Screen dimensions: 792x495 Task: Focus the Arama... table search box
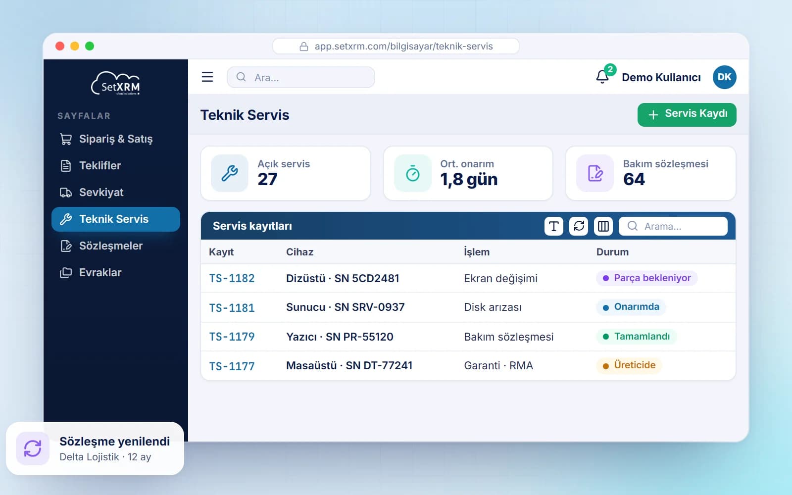click(673, 226)
